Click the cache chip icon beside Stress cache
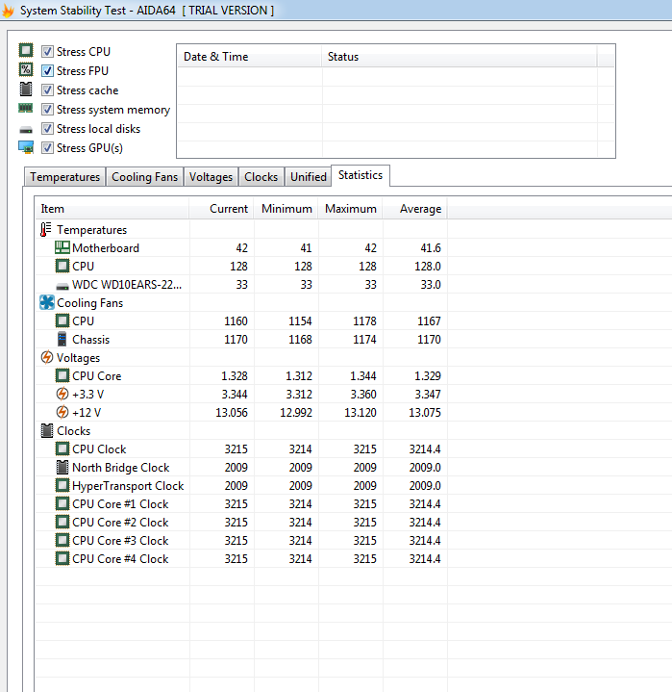Image resolution: width=672 pixels, height=692 pixels. pos(26,90)
